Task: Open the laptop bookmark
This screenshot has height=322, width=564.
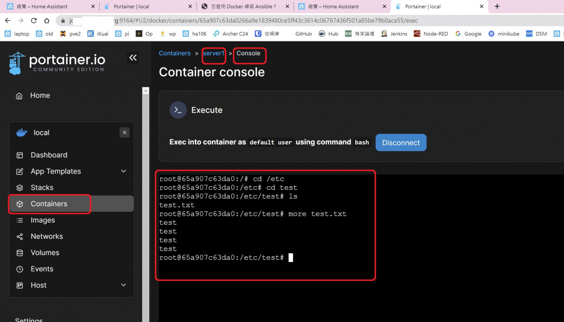Action: tap(17, 34)
